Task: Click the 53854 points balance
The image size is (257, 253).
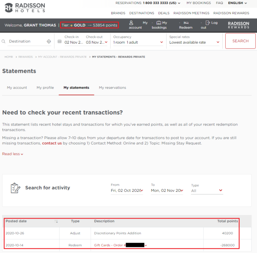Action: tap(105, 25)
